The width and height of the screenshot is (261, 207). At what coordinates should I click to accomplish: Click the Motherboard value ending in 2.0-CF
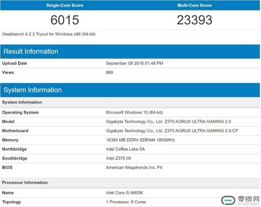coord(172,131)
